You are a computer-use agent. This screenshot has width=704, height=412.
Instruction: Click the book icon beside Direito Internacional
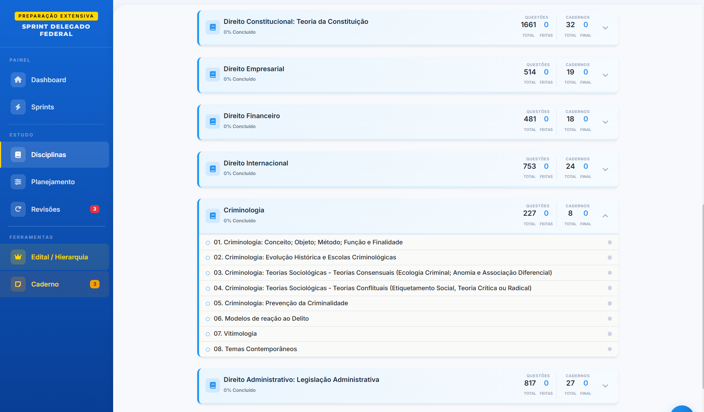213,169
